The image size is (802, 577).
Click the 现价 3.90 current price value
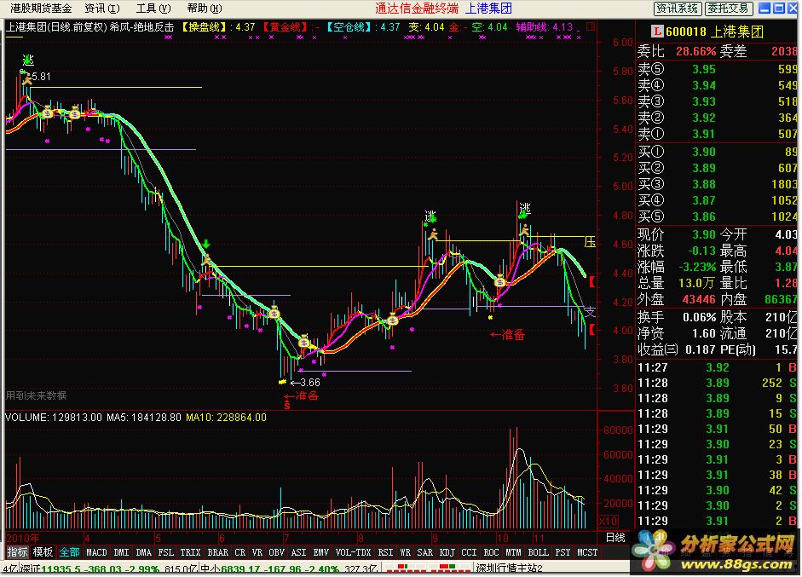[x=704, y=234]
